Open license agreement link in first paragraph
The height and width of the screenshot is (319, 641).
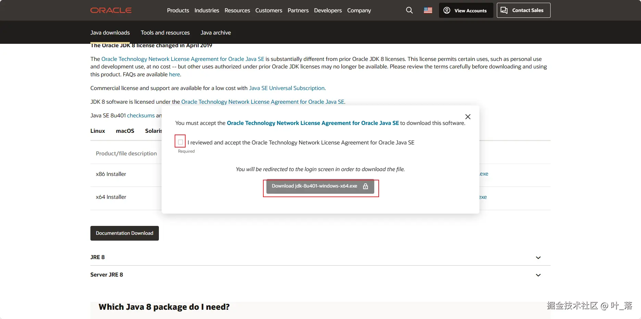[183, 59]
